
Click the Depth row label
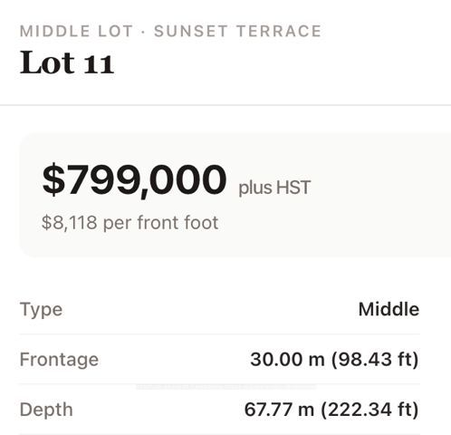click(46, 410)
